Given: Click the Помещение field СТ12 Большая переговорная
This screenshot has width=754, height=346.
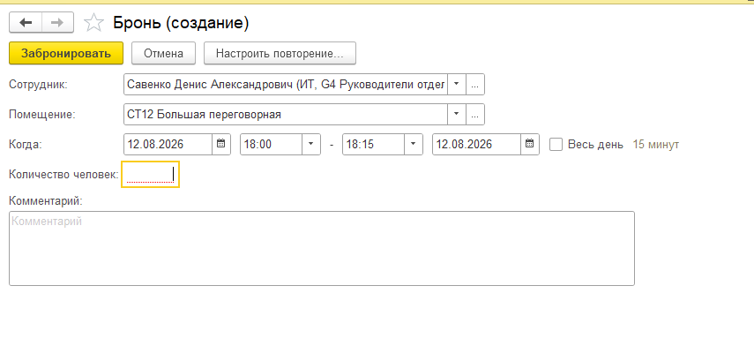Looking at the screenshot, I should coord(286,115).
